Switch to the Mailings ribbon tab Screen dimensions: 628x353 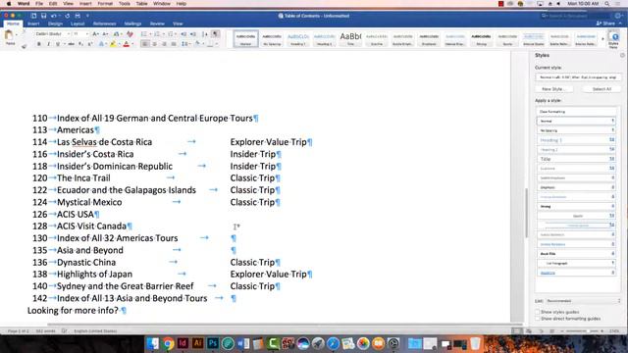132,24
